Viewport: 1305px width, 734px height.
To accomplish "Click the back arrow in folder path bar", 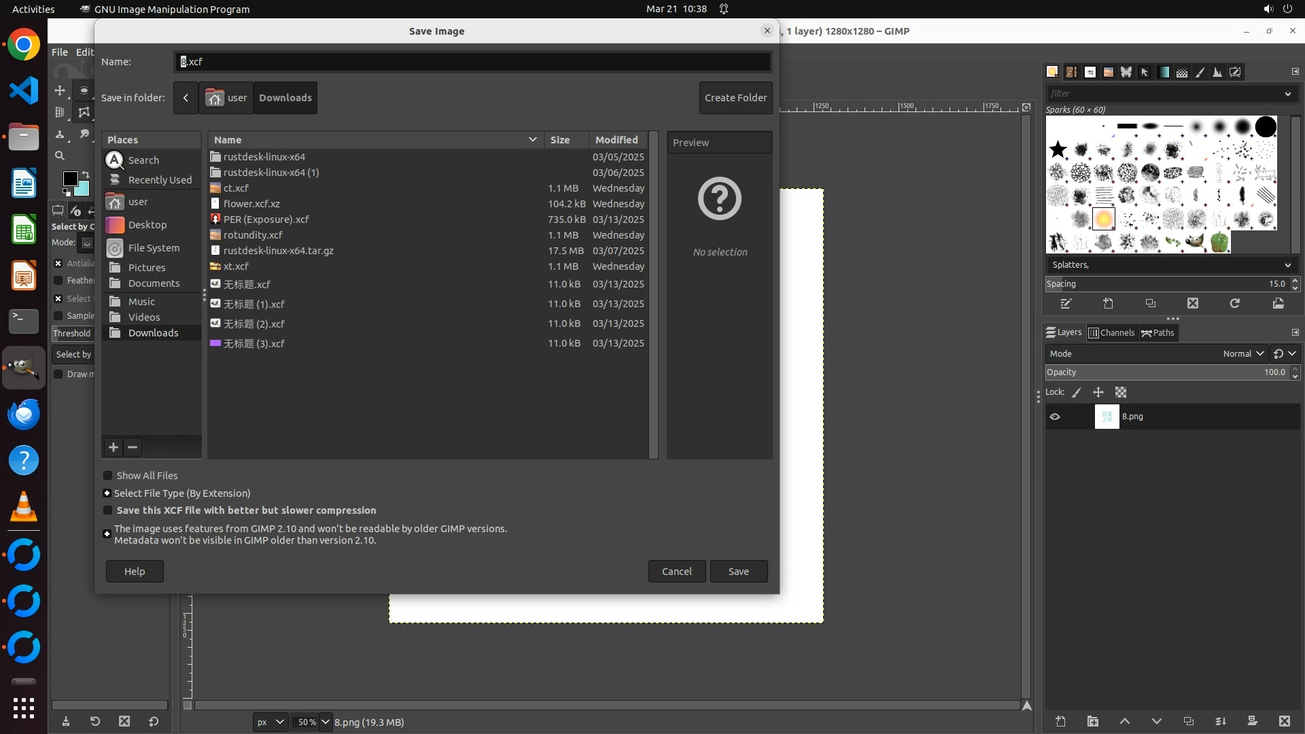I will pyautogui.click(x=186, y=98).
